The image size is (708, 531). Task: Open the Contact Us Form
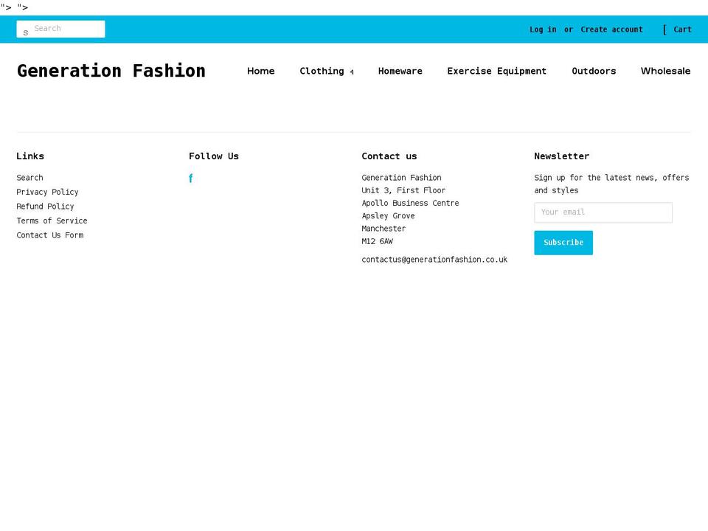tap(49, 235)
